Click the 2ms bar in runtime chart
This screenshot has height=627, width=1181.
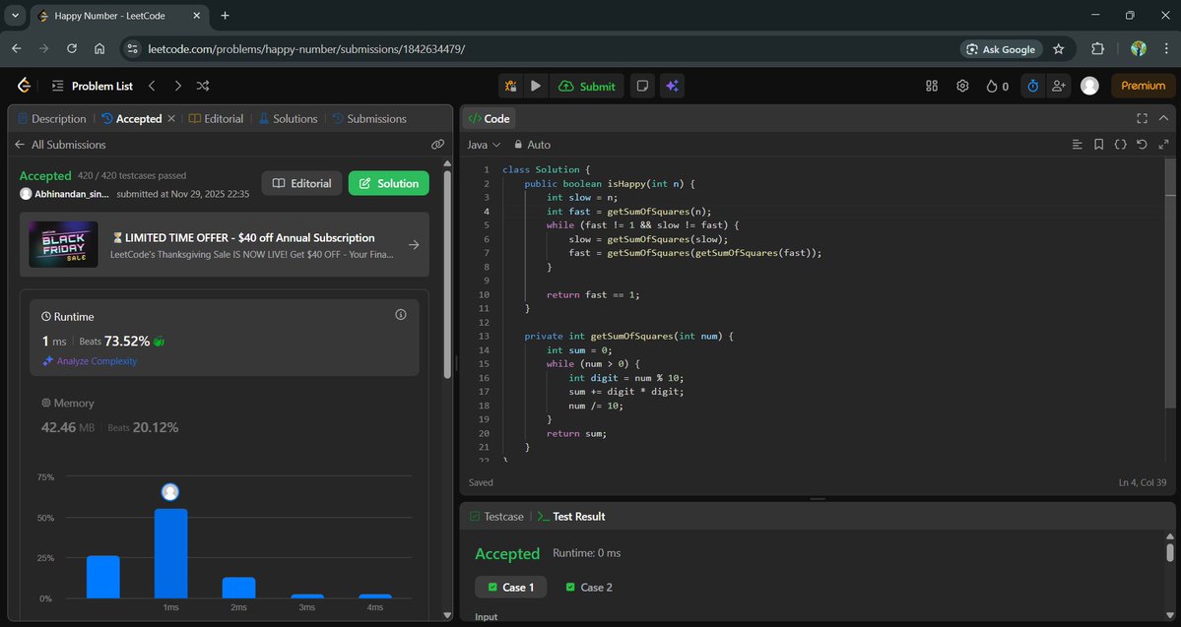238,588
